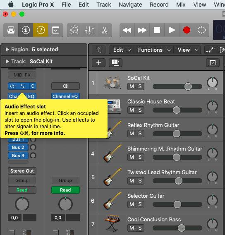Screen dimensions: 225x235
Task: Click the Cool Conclusion Bass synth icon
Action: coord(112,223)
